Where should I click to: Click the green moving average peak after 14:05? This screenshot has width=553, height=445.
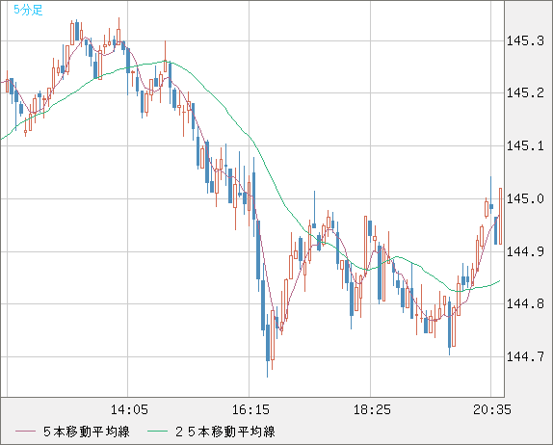tap(166, 62)
